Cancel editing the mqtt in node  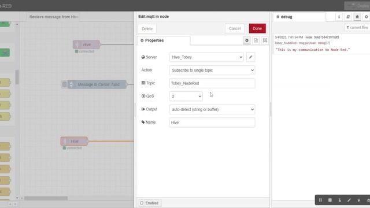(x=235, y=28)
